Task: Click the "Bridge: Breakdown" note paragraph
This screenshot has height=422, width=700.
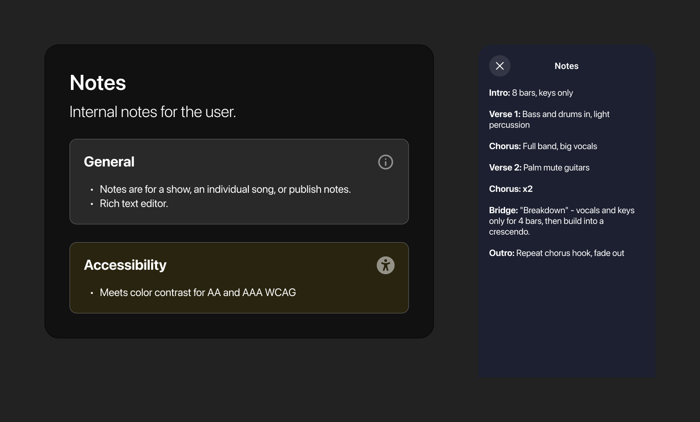Action: click(561, 221)
